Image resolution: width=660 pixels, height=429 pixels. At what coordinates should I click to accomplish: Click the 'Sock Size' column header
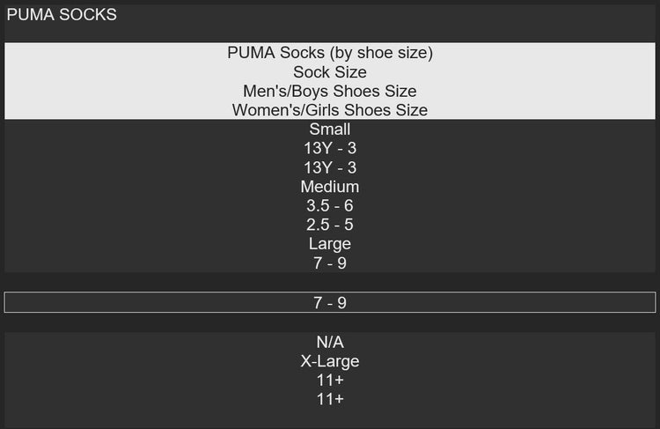coord(330,72)
